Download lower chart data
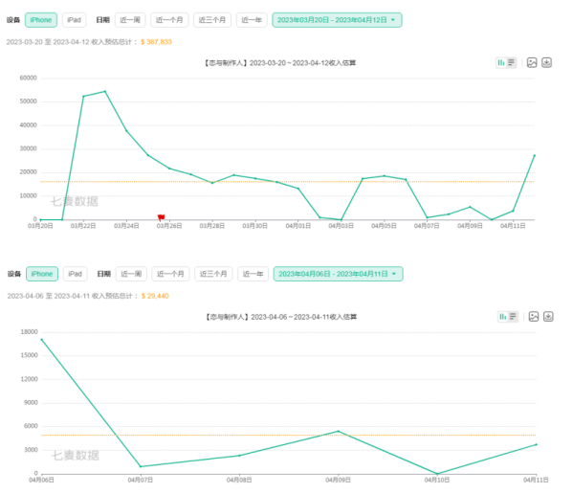This screenshot has width=573, height=494. (x=548, y=317)
